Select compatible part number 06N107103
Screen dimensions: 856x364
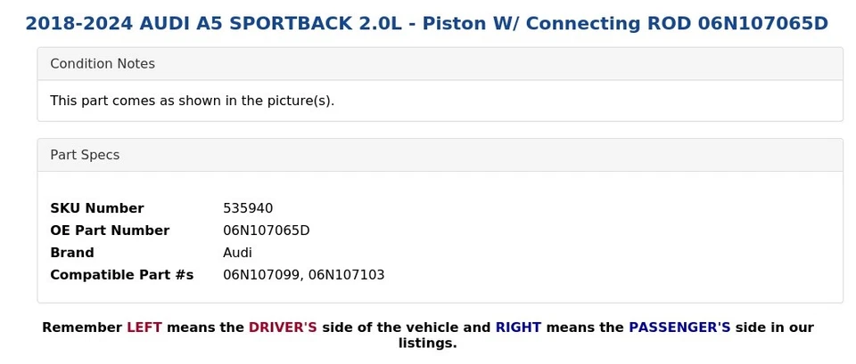tap(347, 275)
